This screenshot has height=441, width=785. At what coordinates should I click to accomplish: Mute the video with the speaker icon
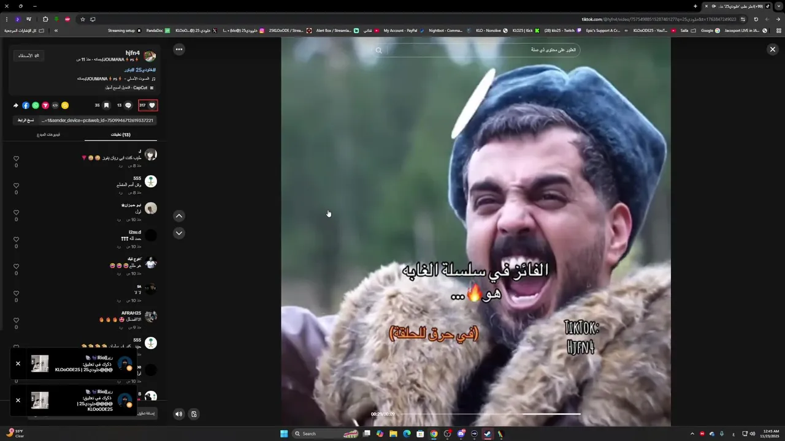click(x=178, y=414)
